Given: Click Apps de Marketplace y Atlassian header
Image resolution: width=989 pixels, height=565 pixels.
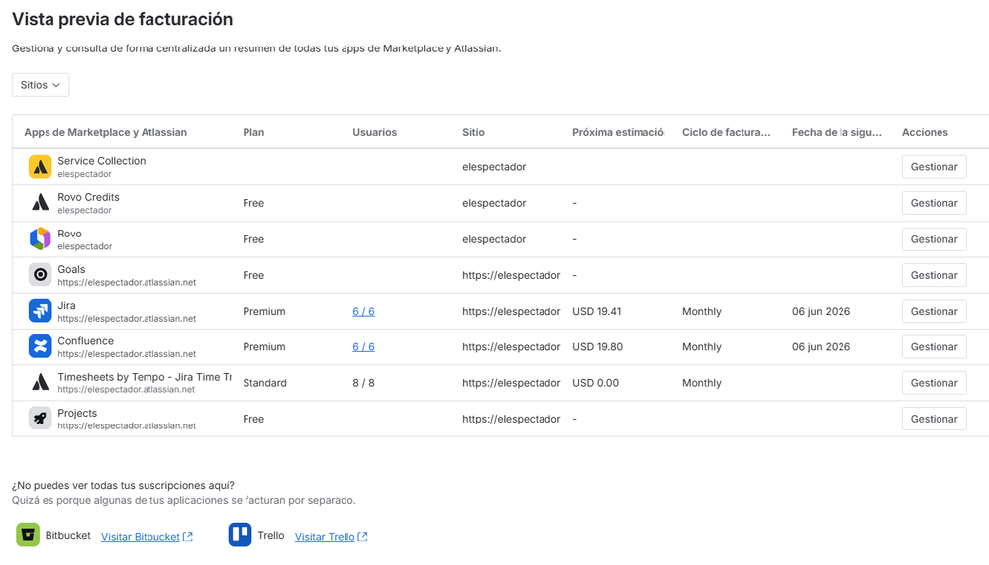Looking at the screenshot, I should (105, 132).
